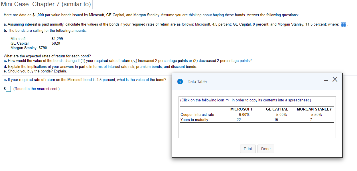
Task: Click the 15 years to maturity cell
Action: coord(276,120)
